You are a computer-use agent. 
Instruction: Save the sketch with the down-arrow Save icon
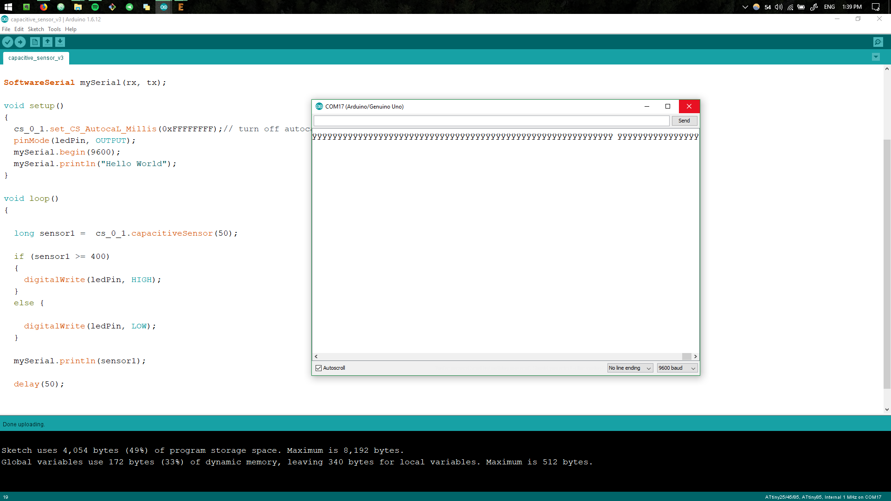[60, 42]
